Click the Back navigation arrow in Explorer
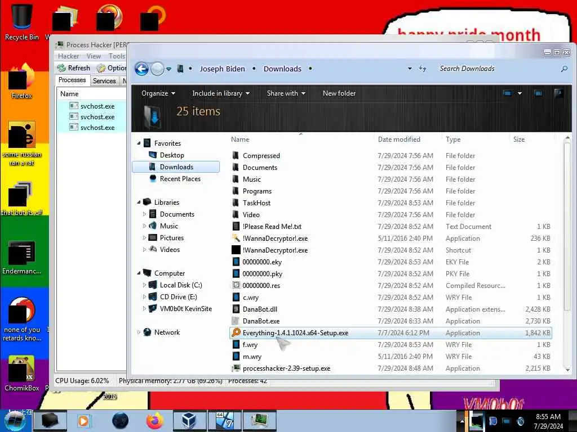This screenshot has width=577, height=432. click(141, 69)
